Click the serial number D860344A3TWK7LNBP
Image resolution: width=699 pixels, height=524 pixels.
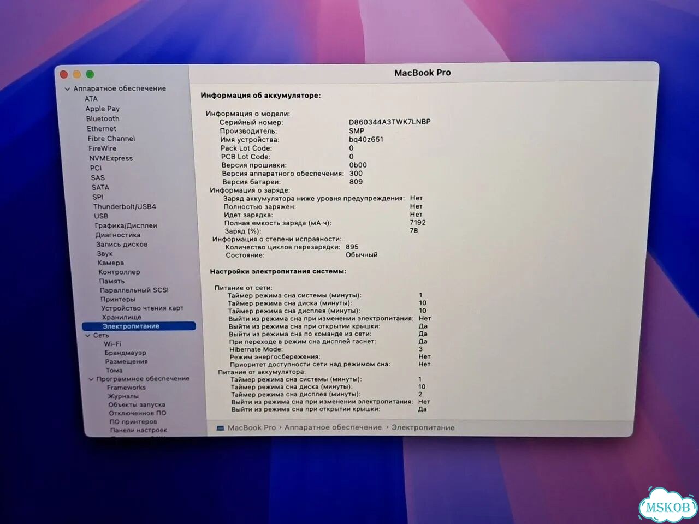pyautogui.click(x=390, y=122)
